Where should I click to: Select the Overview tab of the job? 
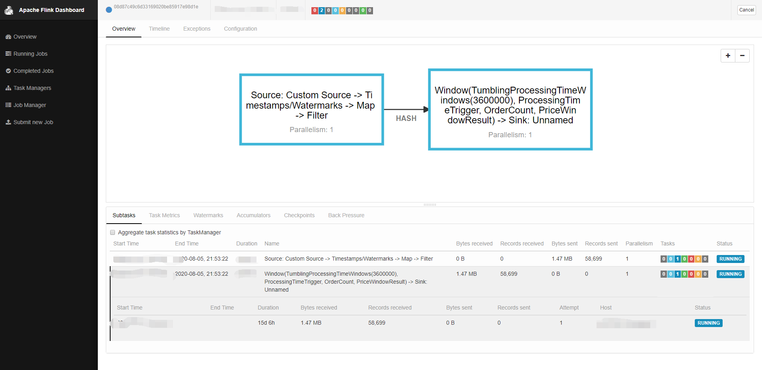pyautogui.click(x=124, y=29)
